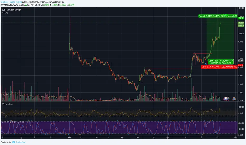Open the TradingView text link in footer
The height and width of the screenshot is (145, 246).
point(21,142)
